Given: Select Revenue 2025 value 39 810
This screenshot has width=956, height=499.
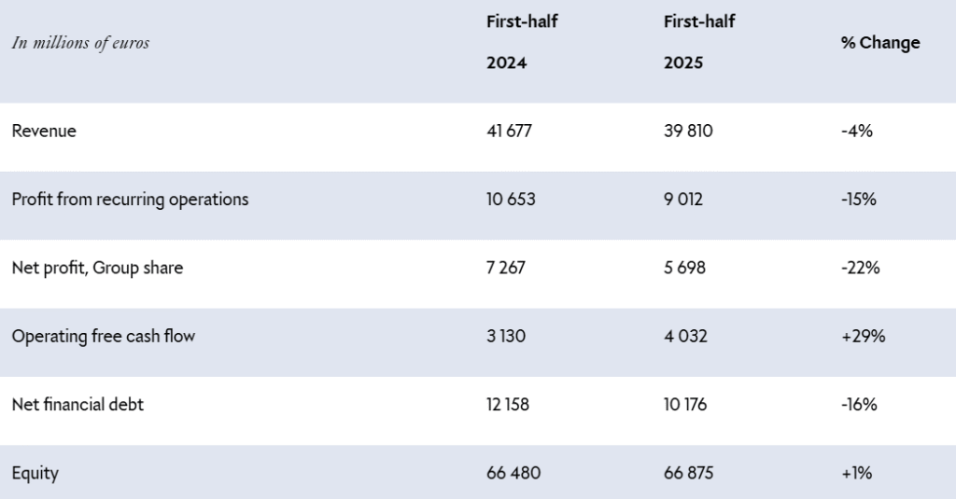Looking at the screenshot, I should (688, 131).
